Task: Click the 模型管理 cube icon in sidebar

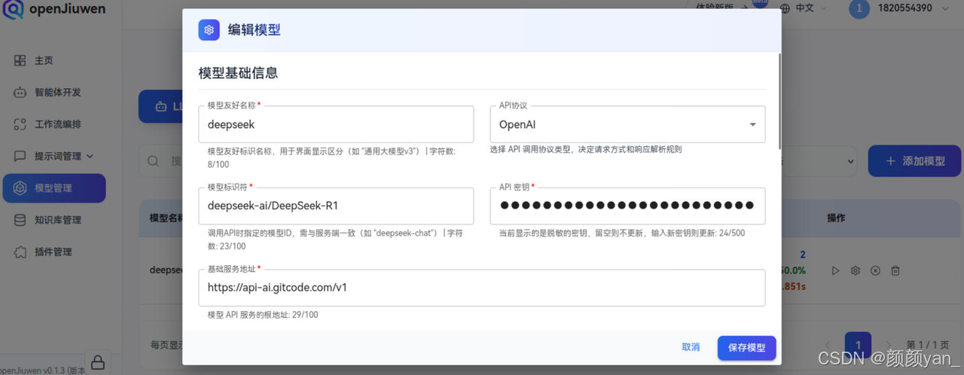Action: (x=20, y=188)
